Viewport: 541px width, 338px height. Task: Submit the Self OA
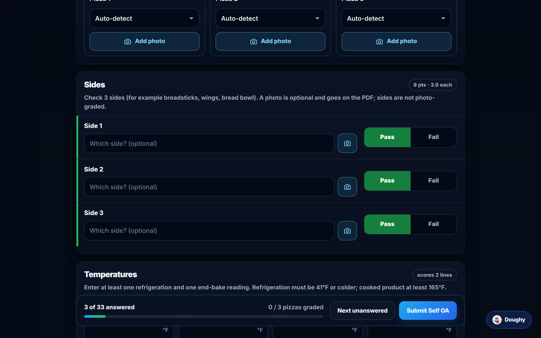point(428,311)
